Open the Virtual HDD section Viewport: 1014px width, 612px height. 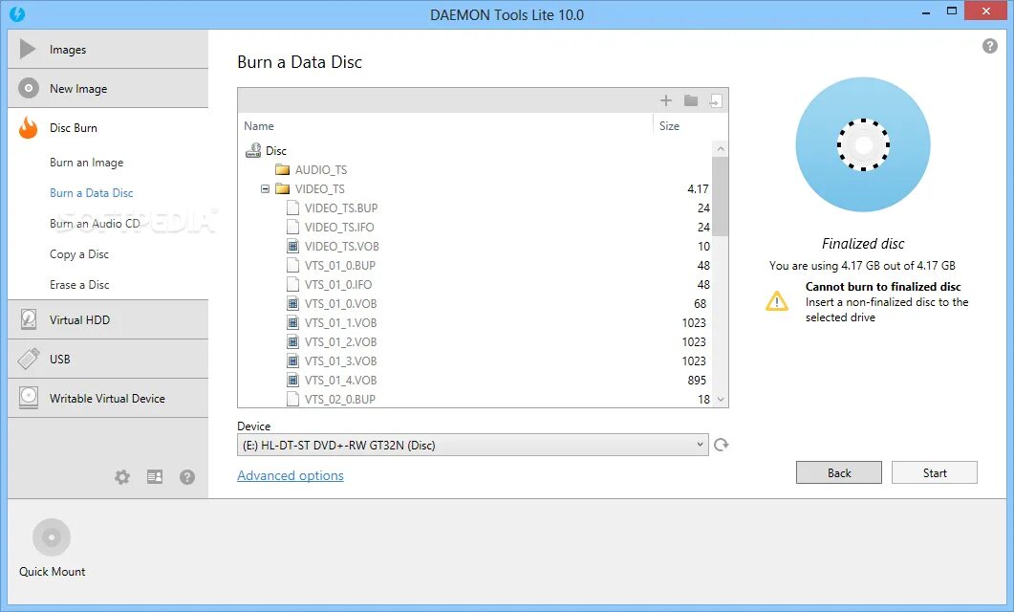(x=108, y=319)
